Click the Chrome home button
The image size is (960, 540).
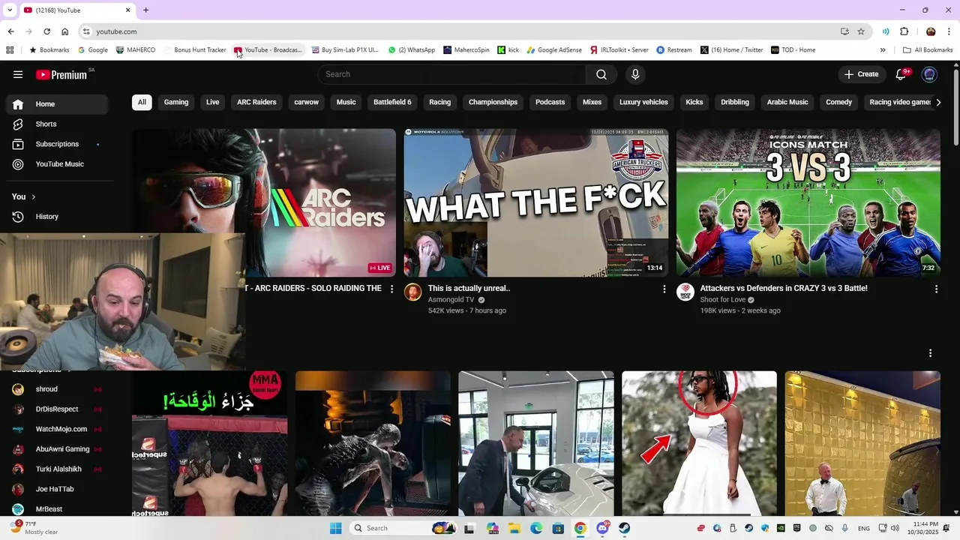(x=65, y=31)
